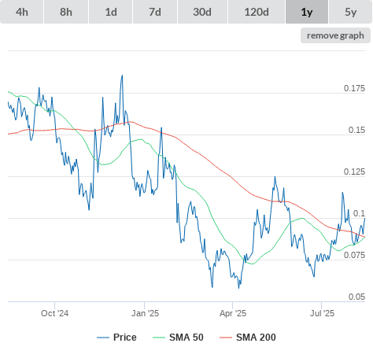Image resolution: width=373 pixels, height=358 pixels.
Task: Open the 7d time range tab
Action: point(155,12)
